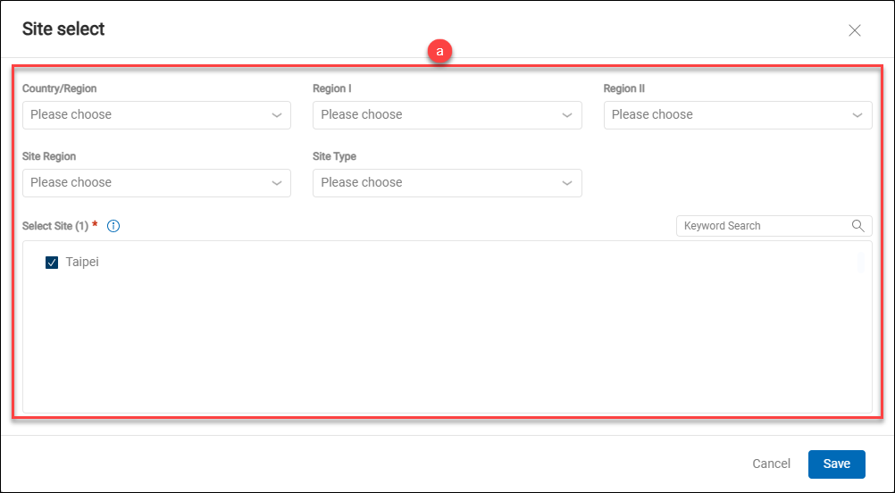Screen dimensions: 895x493
Task: Click the Country/Region chevron arrow
Action: pyautogui.click(x=276, y=115)
